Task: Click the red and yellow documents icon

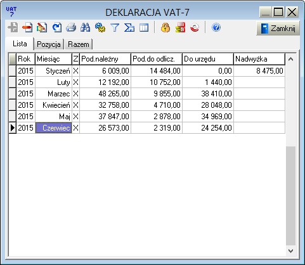Action: point(180,28)
